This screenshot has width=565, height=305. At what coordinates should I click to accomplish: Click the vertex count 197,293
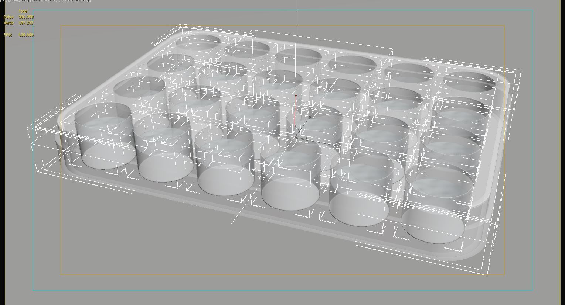coord(26,23)
